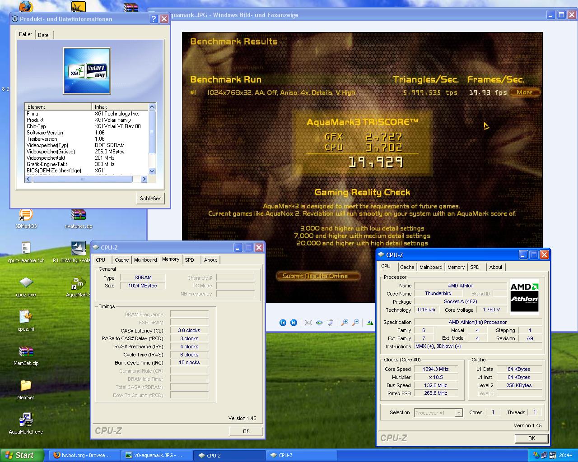Switch to the Paket tab
The image size is (578, 462).
point(25,34)
